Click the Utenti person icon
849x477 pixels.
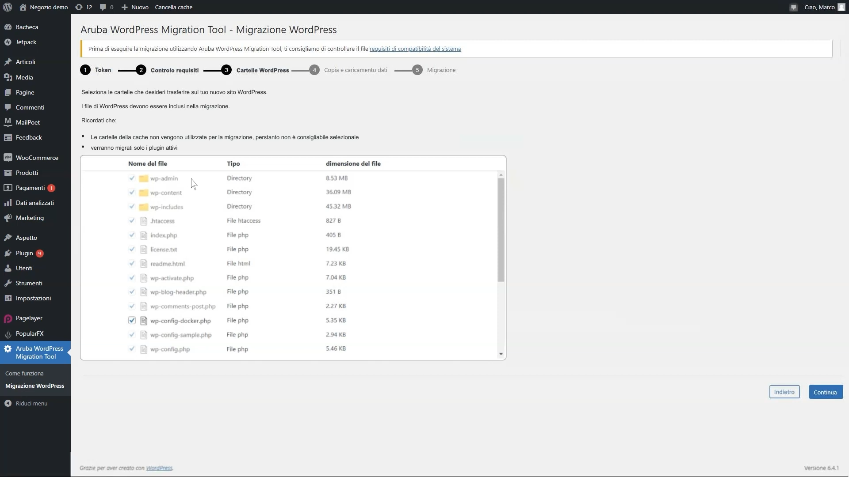[x=8, y=268]
